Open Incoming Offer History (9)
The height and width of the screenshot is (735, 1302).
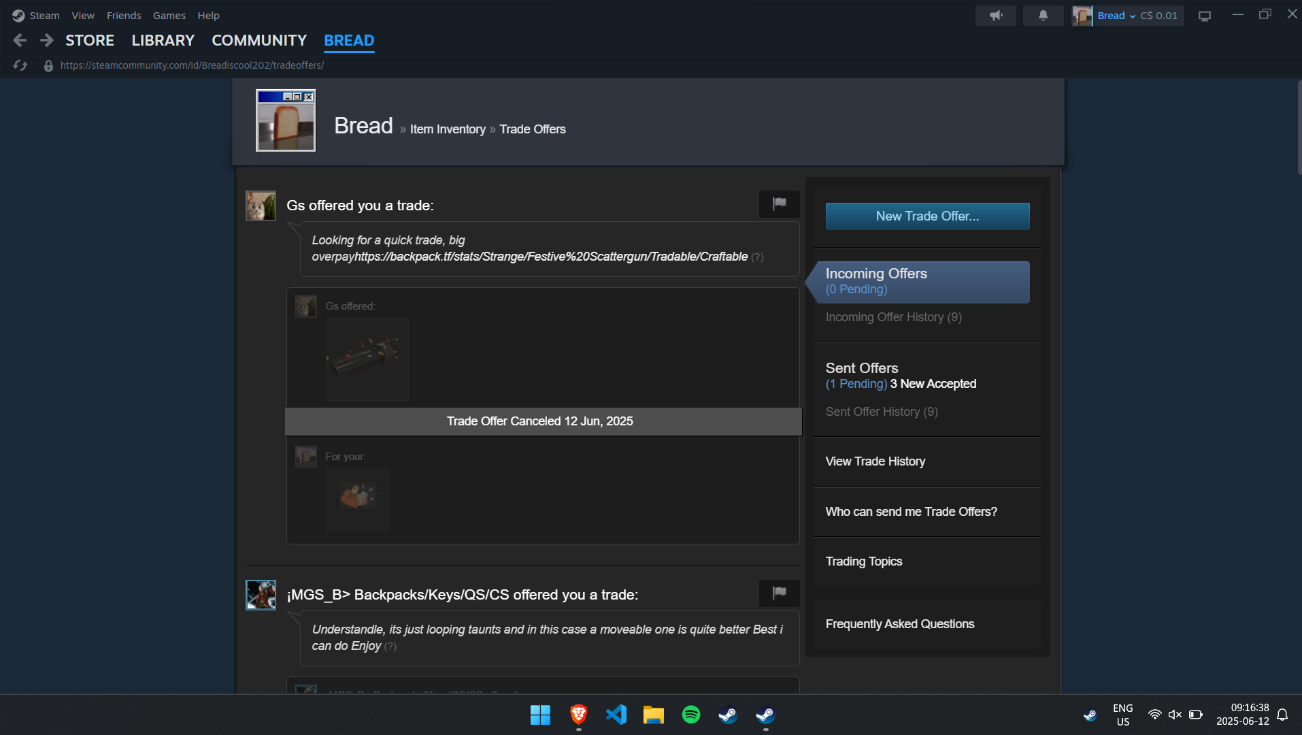(x=893, y=317)
